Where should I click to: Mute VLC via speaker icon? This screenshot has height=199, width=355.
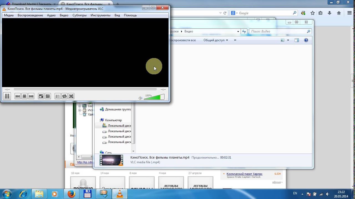click(x=140, y=98)
